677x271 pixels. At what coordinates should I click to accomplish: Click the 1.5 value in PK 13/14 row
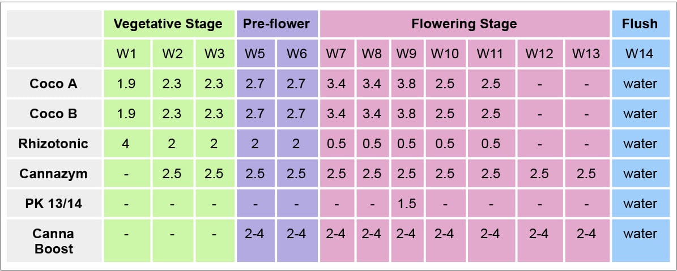tap(406, 204)
